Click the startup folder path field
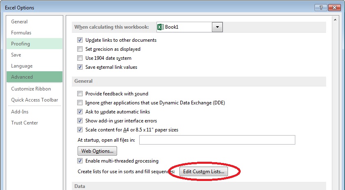This screenshot has height=190, width=345. pyautogui.click(x=217, y=140)
